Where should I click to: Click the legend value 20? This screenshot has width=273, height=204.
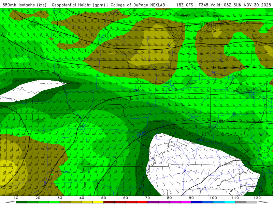38,198
